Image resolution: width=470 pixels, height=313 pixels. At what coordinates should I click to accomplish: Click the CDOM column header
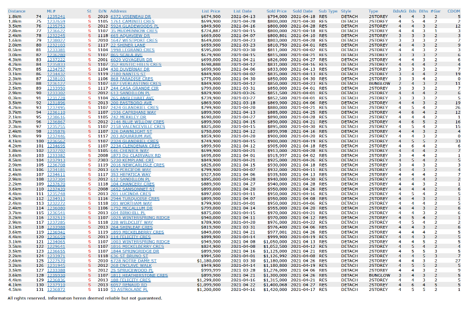[x=454, y=11]
